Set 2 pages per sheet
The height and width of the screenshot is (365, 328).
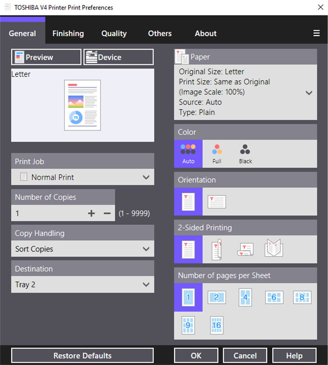(217, 297)
